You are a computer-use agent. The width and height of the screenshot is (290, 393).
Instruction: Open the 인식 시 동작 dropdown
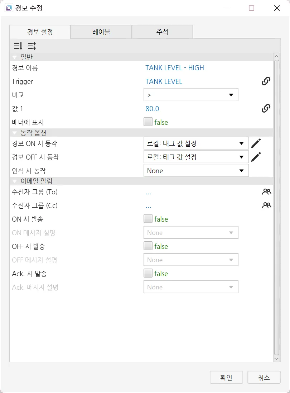(x=196, y=171)
